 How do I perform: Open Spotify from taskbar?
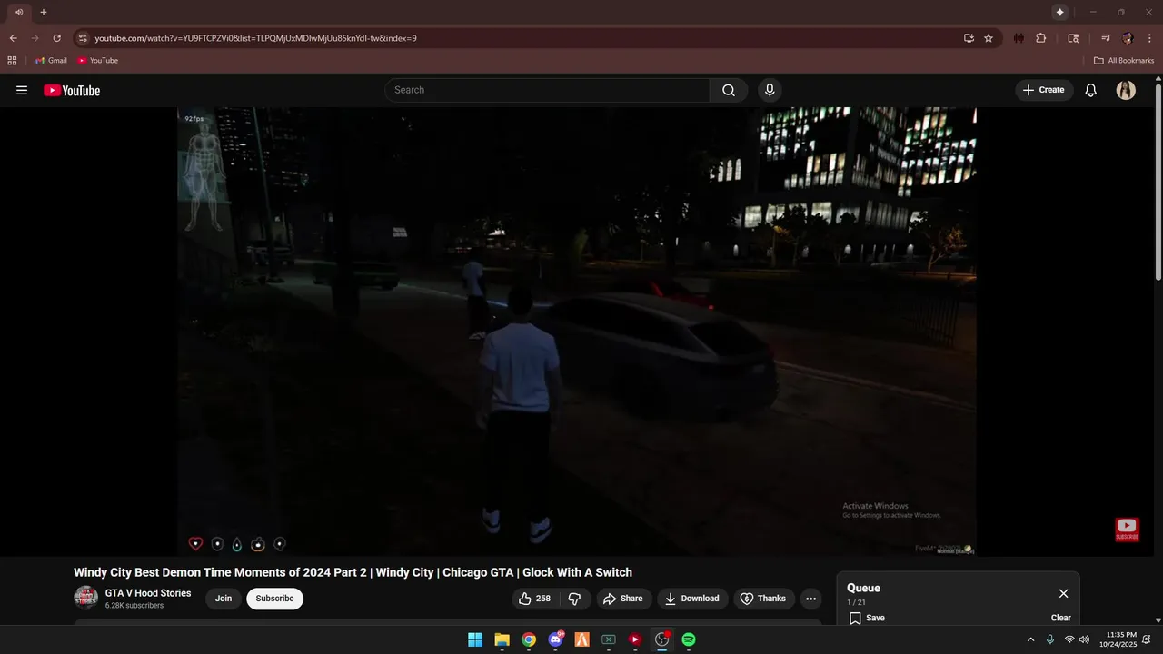click(x=689, y=639)
